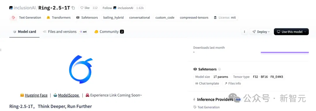Select the compressed-tensors tag
Image resolution: width=316 pixels, height=111 pixels.
coord(194,18)
